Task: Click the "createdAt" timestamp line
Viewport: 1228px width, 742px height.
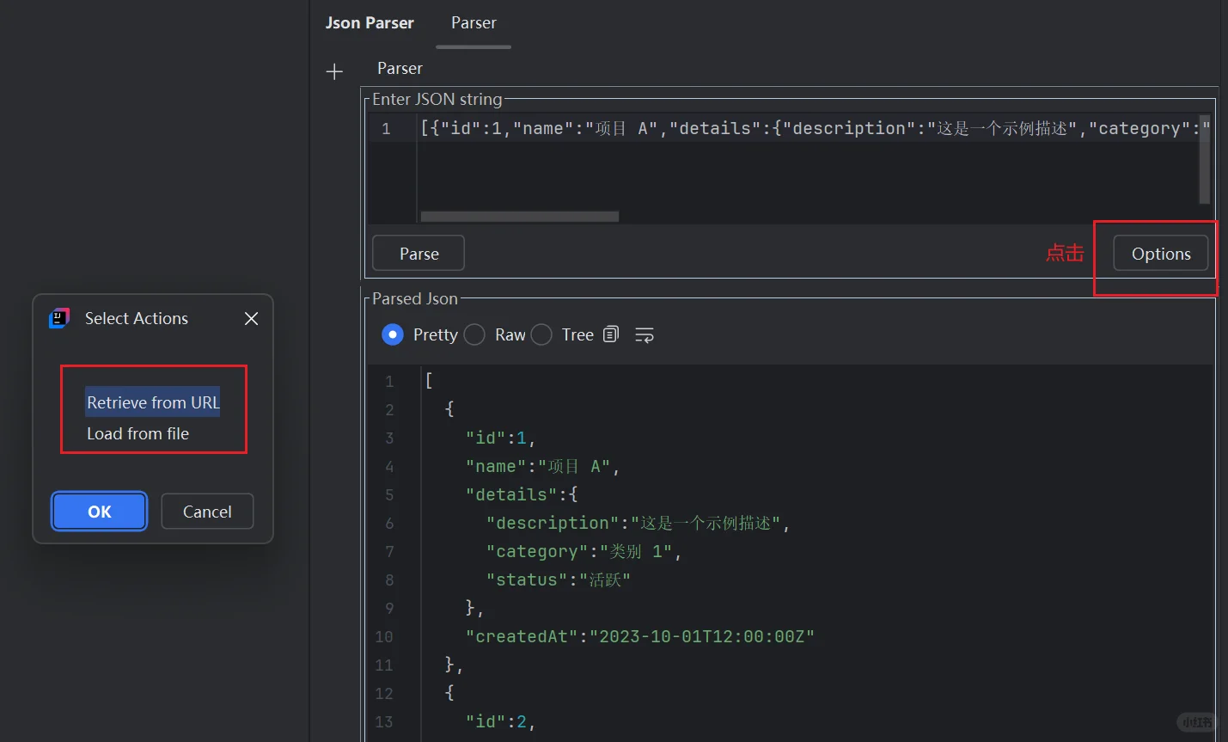Action: pos(640,636)
